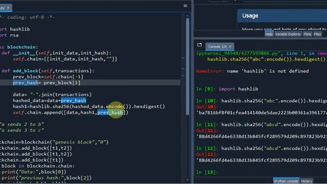Switch to the Plots tab

pyautogui.click(x=307, y=34)
